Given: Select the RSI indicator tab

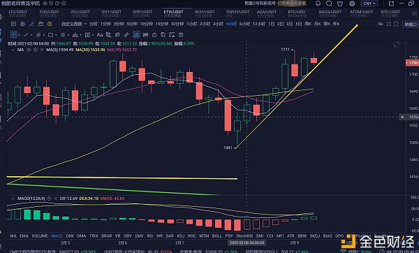Looking at the screenshot, I should click(150, 236).
